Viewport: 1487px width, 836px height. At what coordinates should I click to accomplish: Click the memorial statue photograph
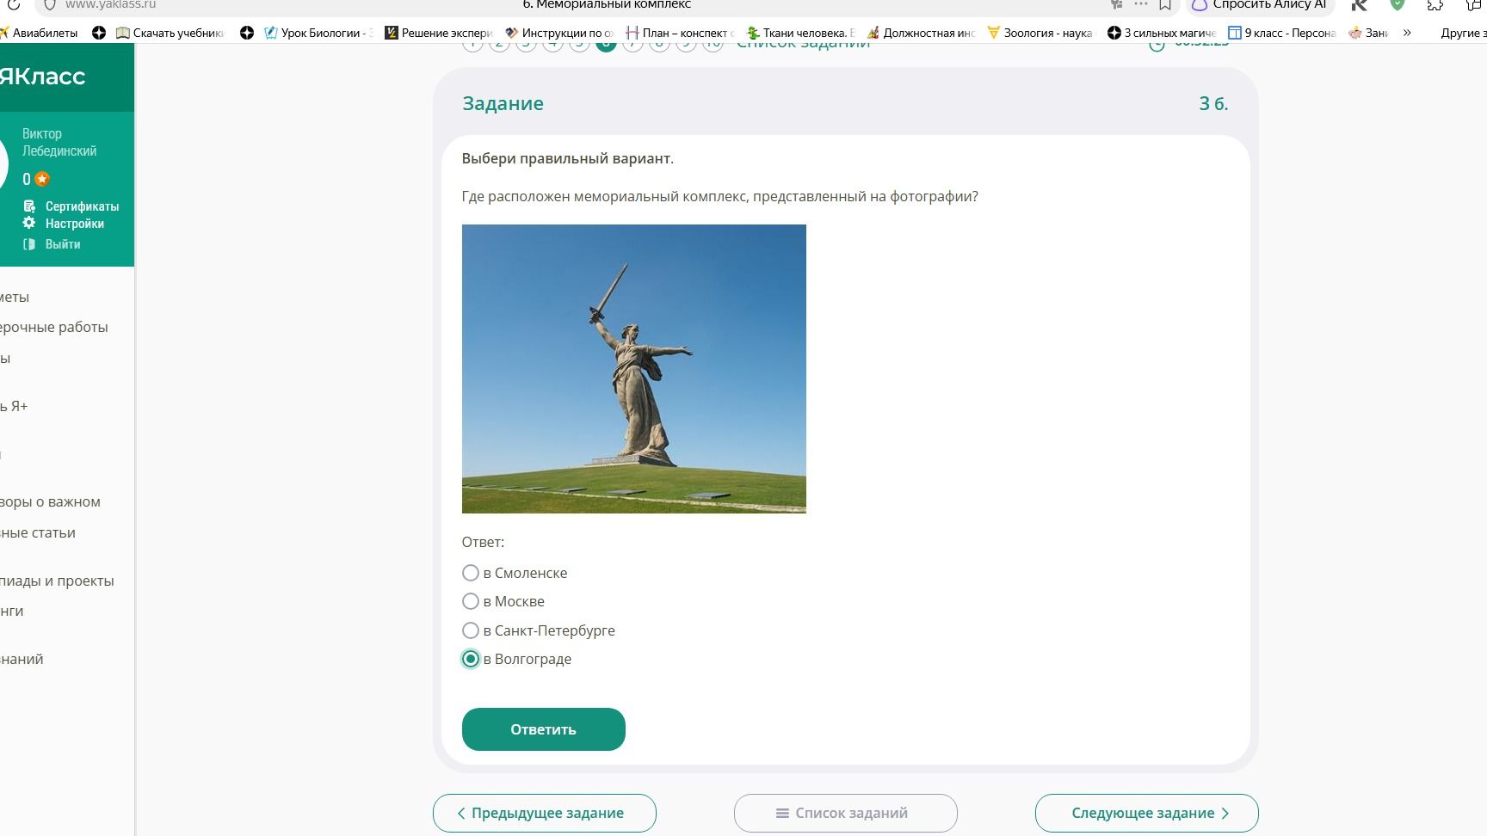point(634,369)
